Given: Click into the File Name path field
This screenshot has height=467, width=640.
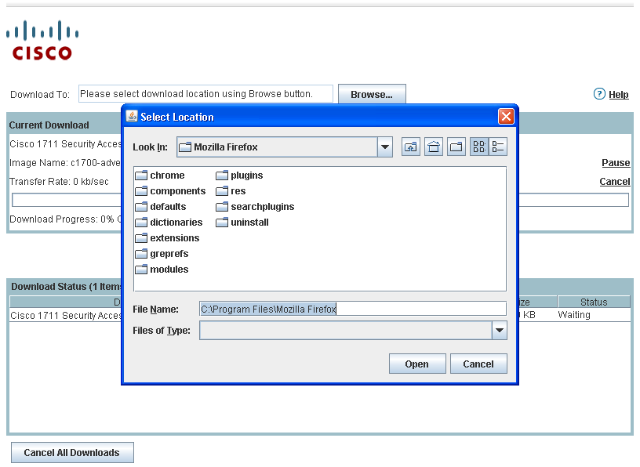Looking at the screenshot, I should (353, 309).
